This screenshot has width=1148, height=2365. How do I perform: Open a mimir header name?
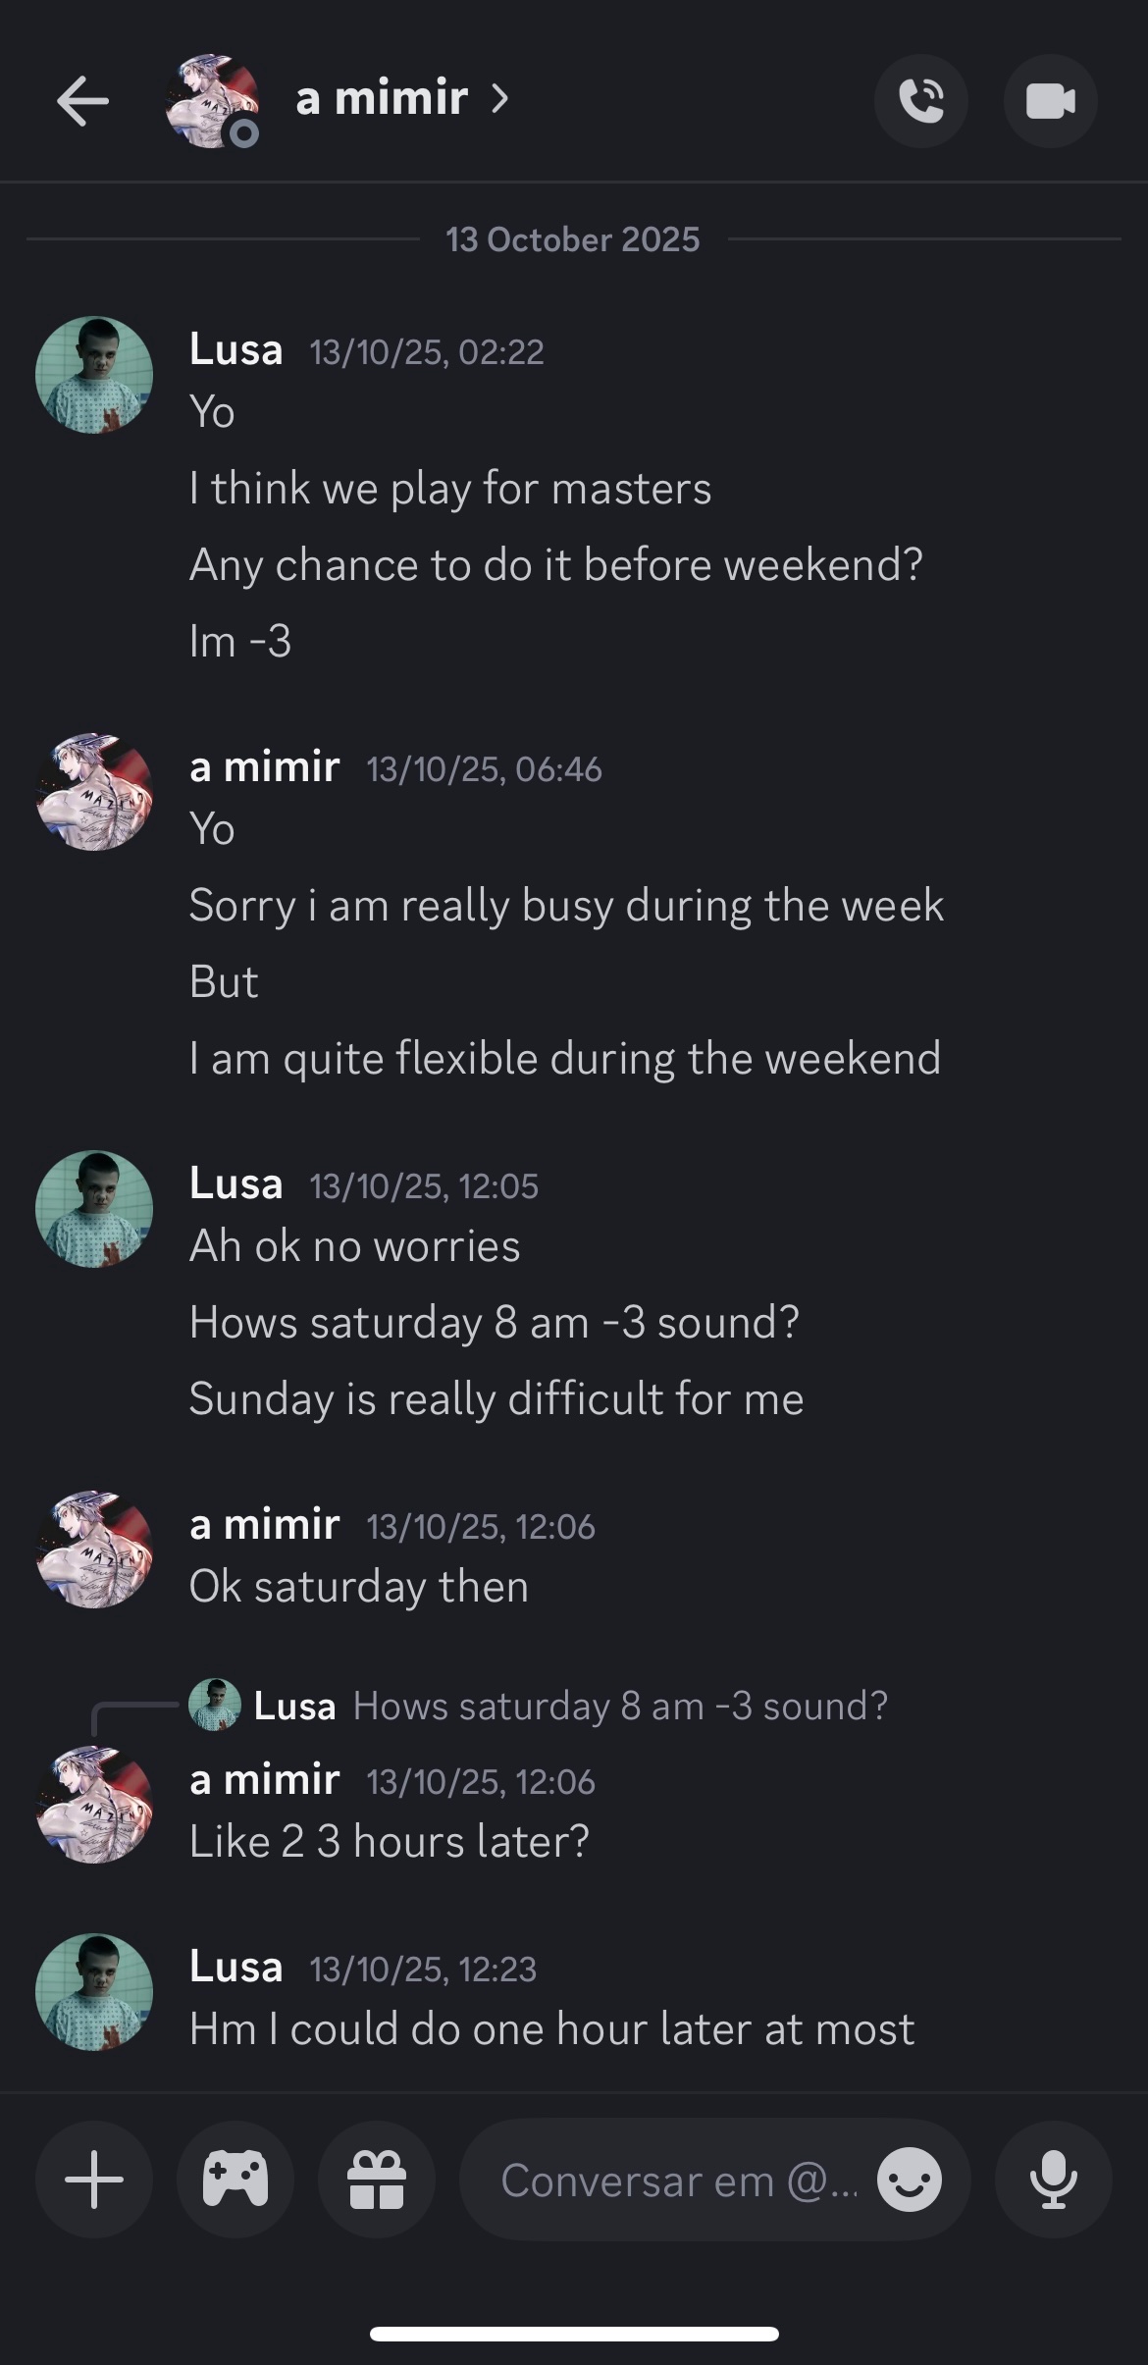(381, 98)
